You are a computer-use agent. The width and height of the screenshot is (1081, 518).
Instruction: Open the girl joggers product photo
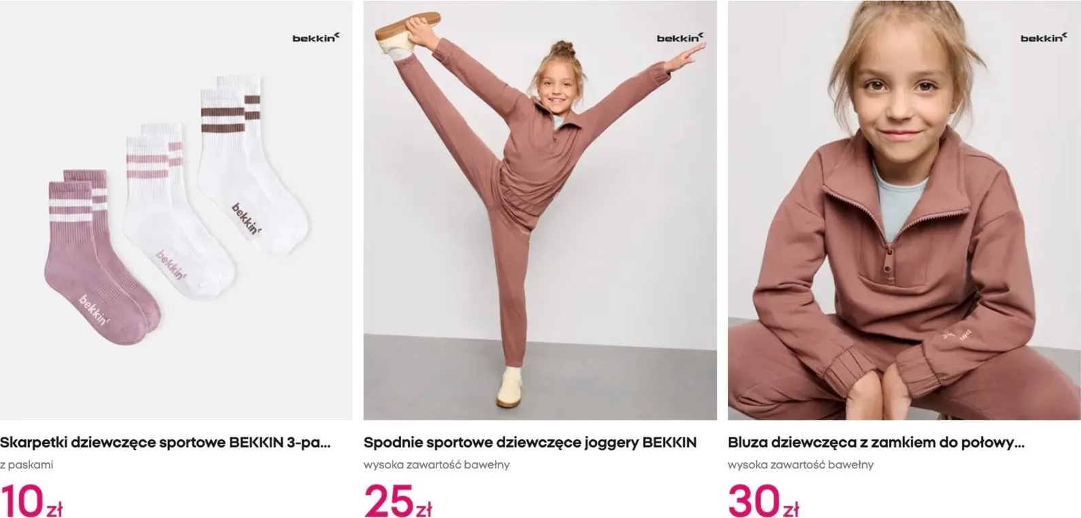point(540,210)
